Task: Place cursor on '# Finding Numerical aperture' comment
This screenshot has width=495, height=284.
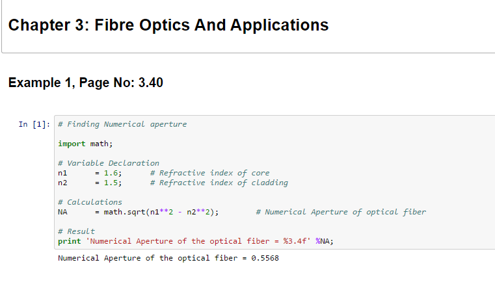Action: click(x=122, y=124)
